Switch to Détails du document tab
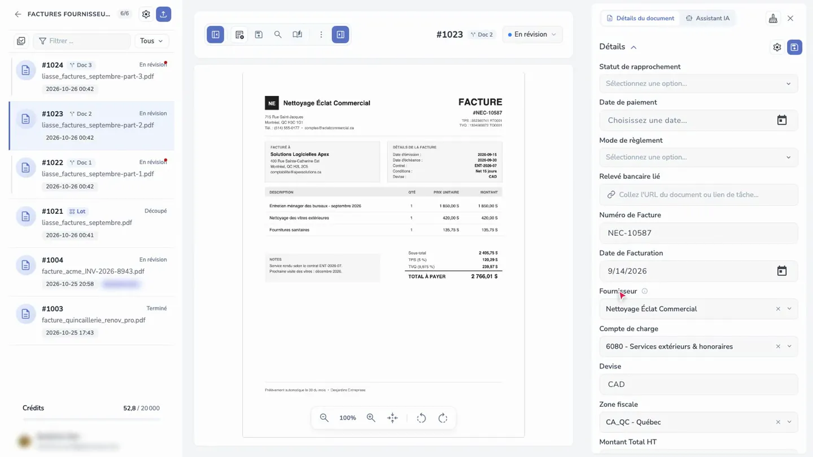This screenshot has height=457, width=813. click(x=640, y=18)
